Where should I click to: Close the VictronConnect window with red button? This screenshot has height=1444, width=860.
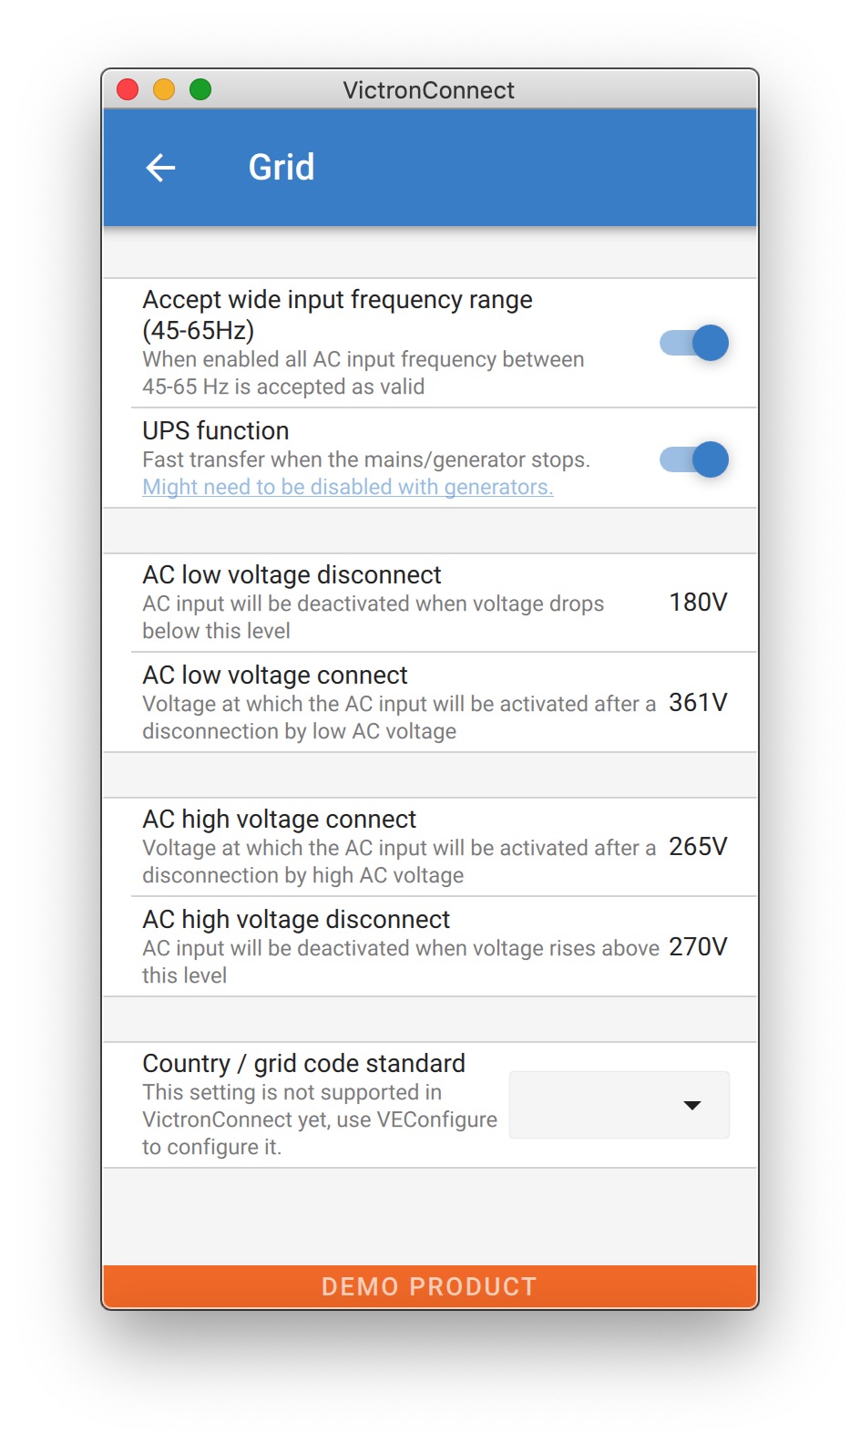click(128, 89)
